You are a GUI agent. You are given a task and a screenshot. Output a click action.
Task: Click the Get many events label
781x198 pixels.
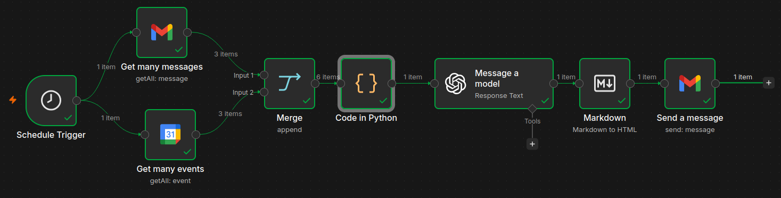tap(170, 169)
